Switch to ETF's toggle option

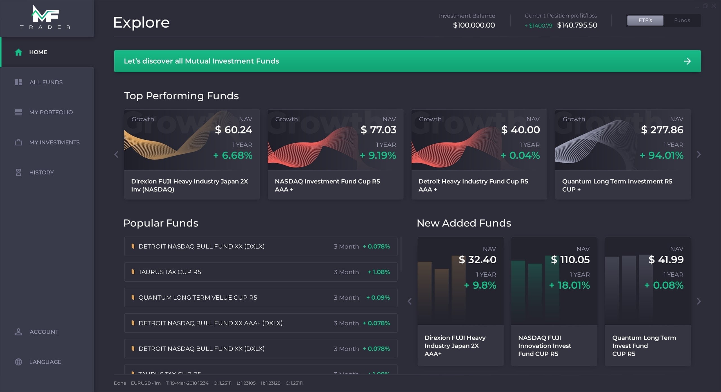[x=645, y=20]
